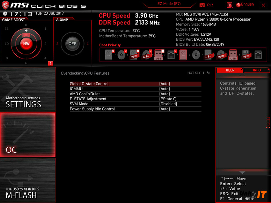Viewport: 271px width, 203px height.
Task: Click the MotherBoard Temperature: 29°C text
Action: (x=128, y=36)
